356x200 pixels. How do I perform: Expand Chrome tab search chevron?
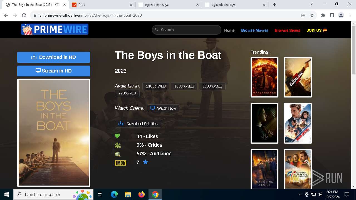pos(311,4)
